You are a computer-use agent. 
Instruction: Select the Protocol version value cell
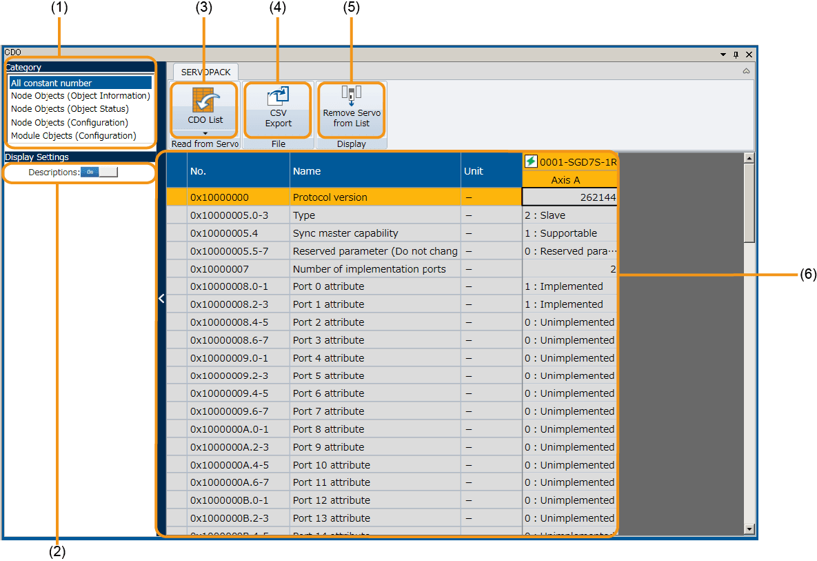click(569, 197)
